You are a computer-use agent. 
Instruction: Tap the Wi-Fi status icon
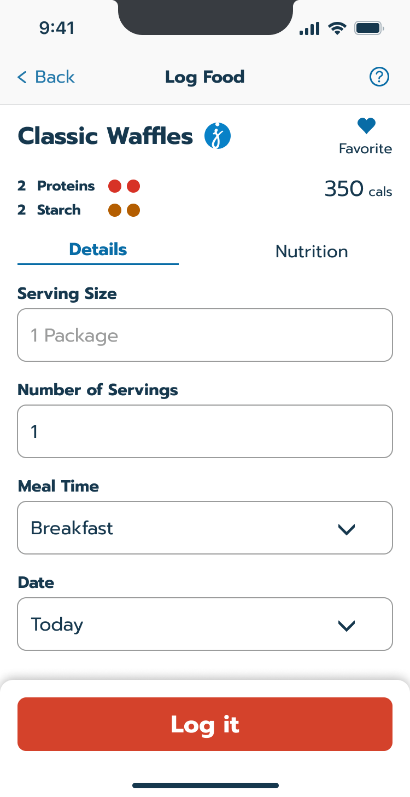[337, 28]
